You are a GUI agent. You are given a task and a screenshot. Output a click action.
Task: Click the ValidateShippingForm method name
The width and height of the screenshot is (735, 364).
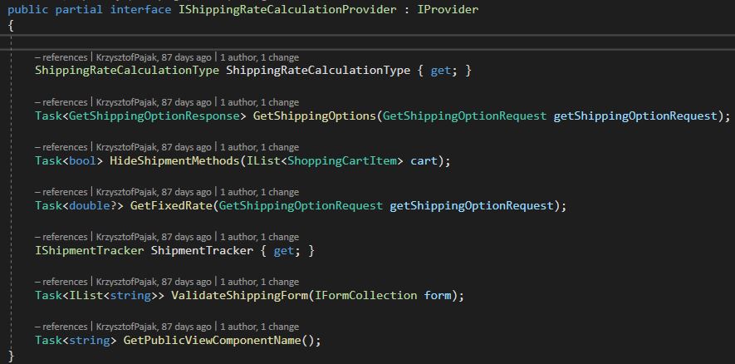point(239,296)
